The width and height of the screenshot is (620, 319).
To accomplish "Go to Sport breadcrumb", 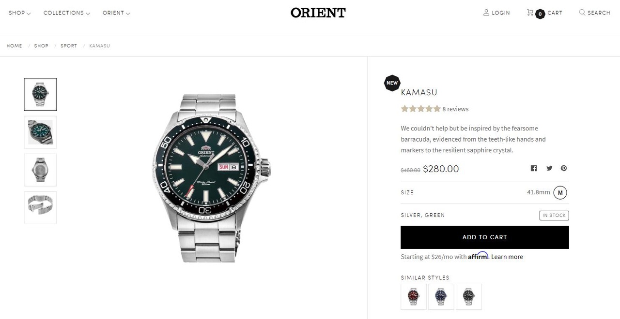I will (x=69, y=46).
